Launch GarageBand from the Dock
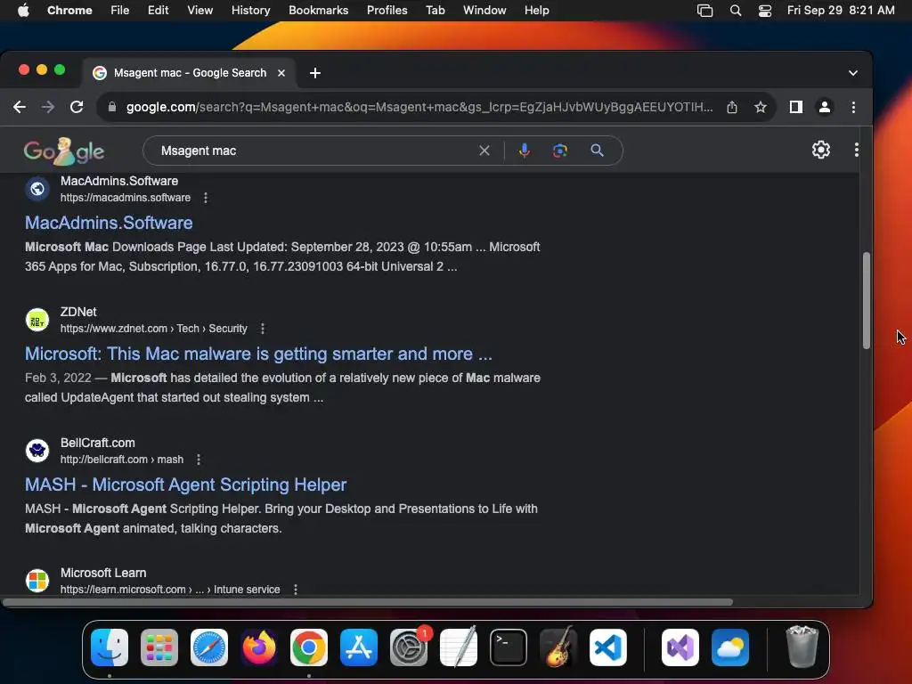 (x=558, y=647)
